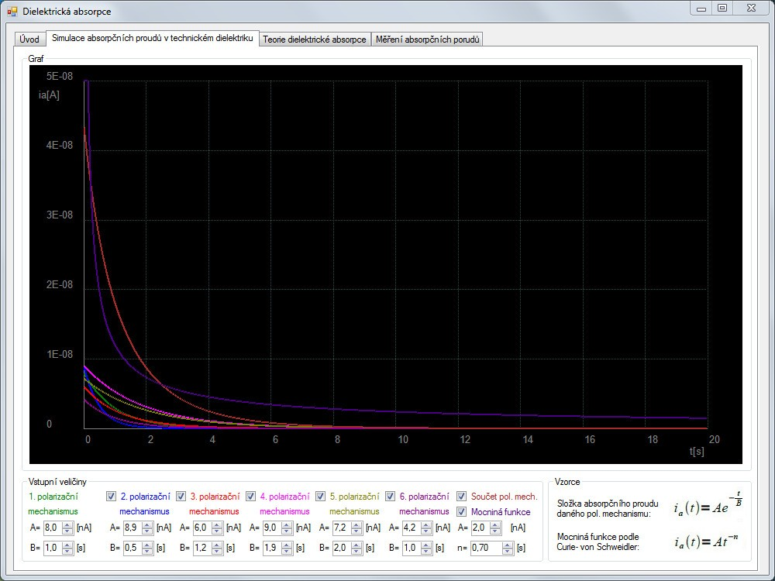Image resolution: width=775 pixels, height=581 pixels.
Task: Increase B of the 2nd polarization mechanism
Action: [x=147, y=545]
